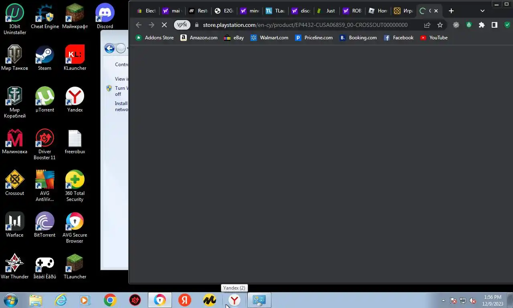Select the Майнкрафт desktop icon

[75, 16]
